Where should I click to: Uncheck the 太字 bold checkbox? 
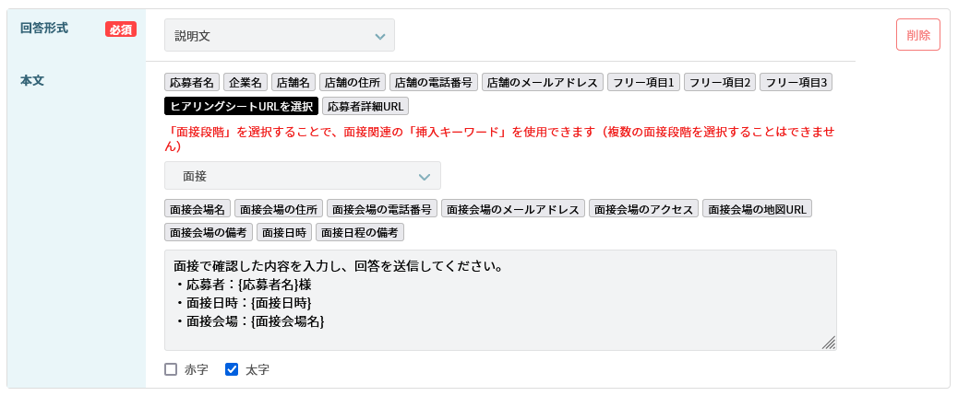[x=232, y=369]
